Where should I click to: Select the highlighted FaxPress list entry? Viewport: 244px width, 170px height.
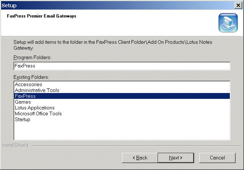point(122,96)
